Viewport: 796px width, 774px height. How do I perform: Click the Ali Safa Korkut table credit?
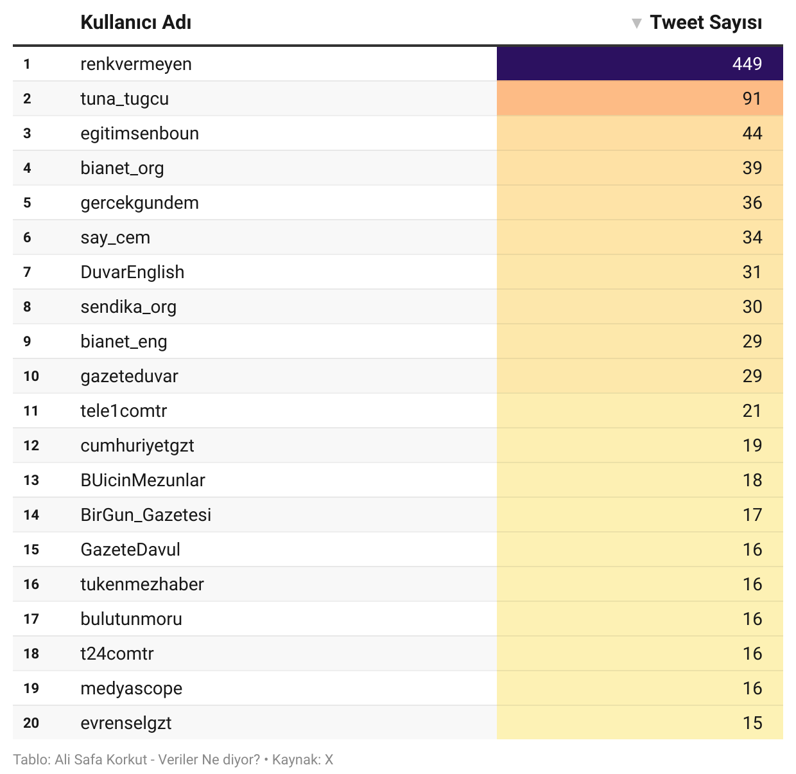[136, 760]
